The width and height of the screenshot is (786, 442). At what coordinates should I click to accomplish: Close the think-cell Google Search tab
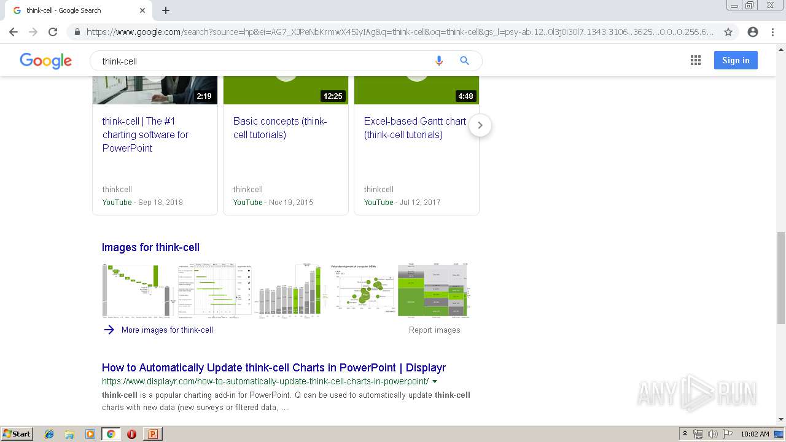click(142, 10)
